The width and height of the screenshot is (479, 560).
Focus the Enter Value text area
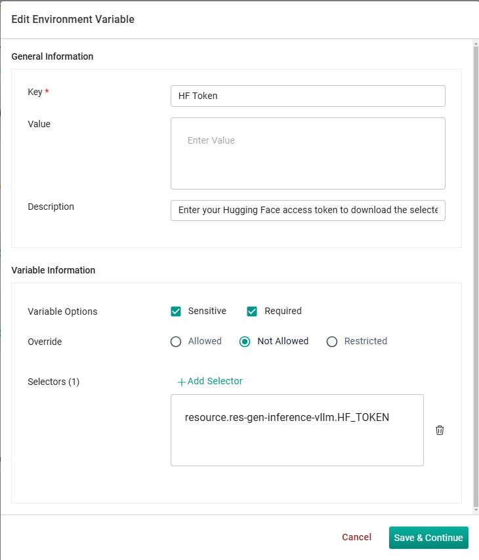coord(308,153)
